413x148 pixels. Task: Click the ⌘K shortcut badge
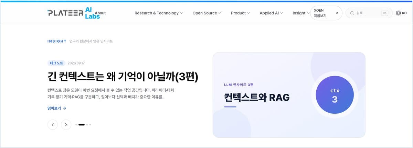coord(385,13)
